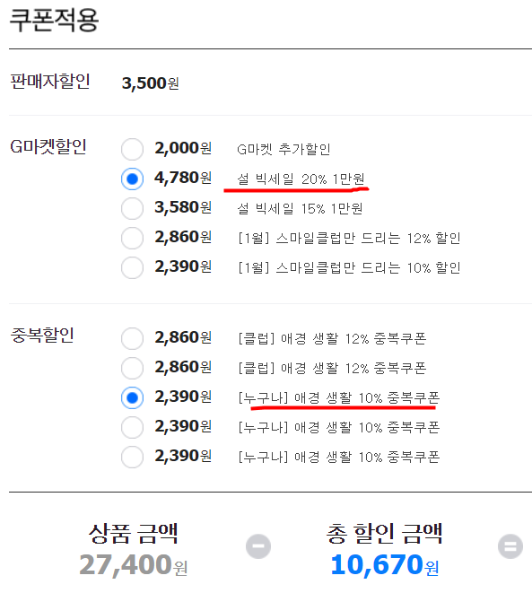The width and height of the screenshot is (532, 593).
Task: Click the 쿠폰적용 heading
Action: click(54, 20)
